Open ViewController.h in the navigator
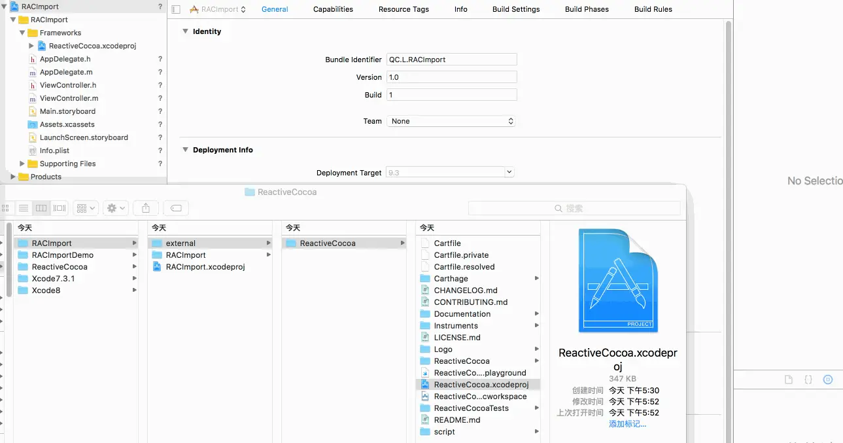843x443 pixels. (x=68, y=85)
